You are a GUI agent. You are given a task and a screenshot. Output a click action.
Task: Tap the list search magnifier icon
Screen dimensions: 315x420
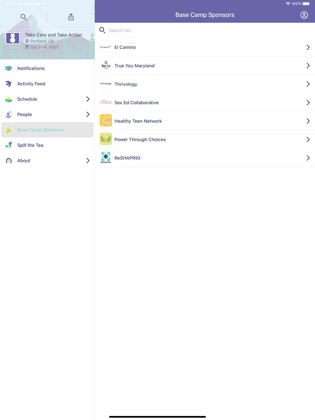(x=102, y=30)
